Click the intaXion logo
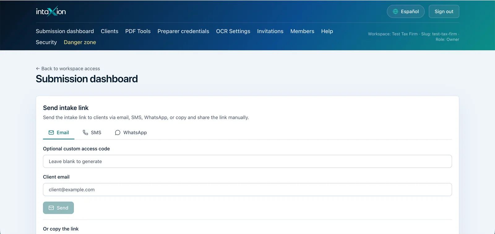This screenshot has width=495, height=234. [x=51, y=11]
